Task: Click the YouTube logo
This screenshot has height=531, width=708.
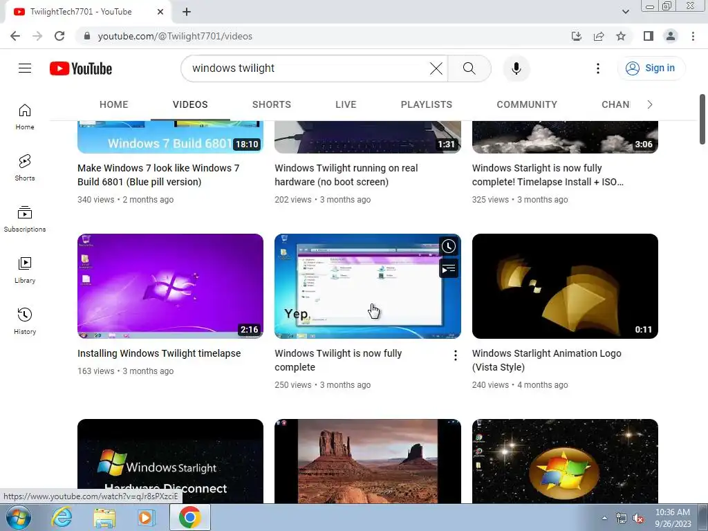Action: pos(81,68)
